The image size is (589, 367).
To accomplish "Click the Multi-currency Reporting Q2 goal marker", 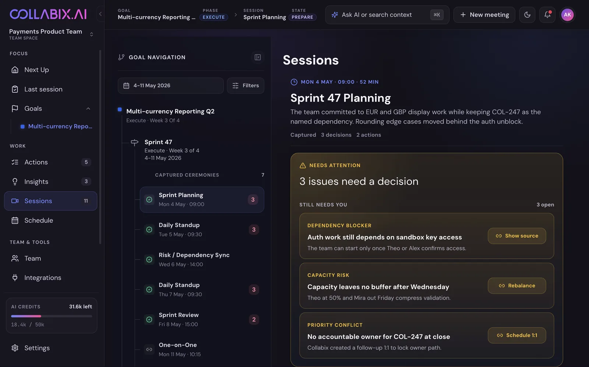I will pos(120,110).
